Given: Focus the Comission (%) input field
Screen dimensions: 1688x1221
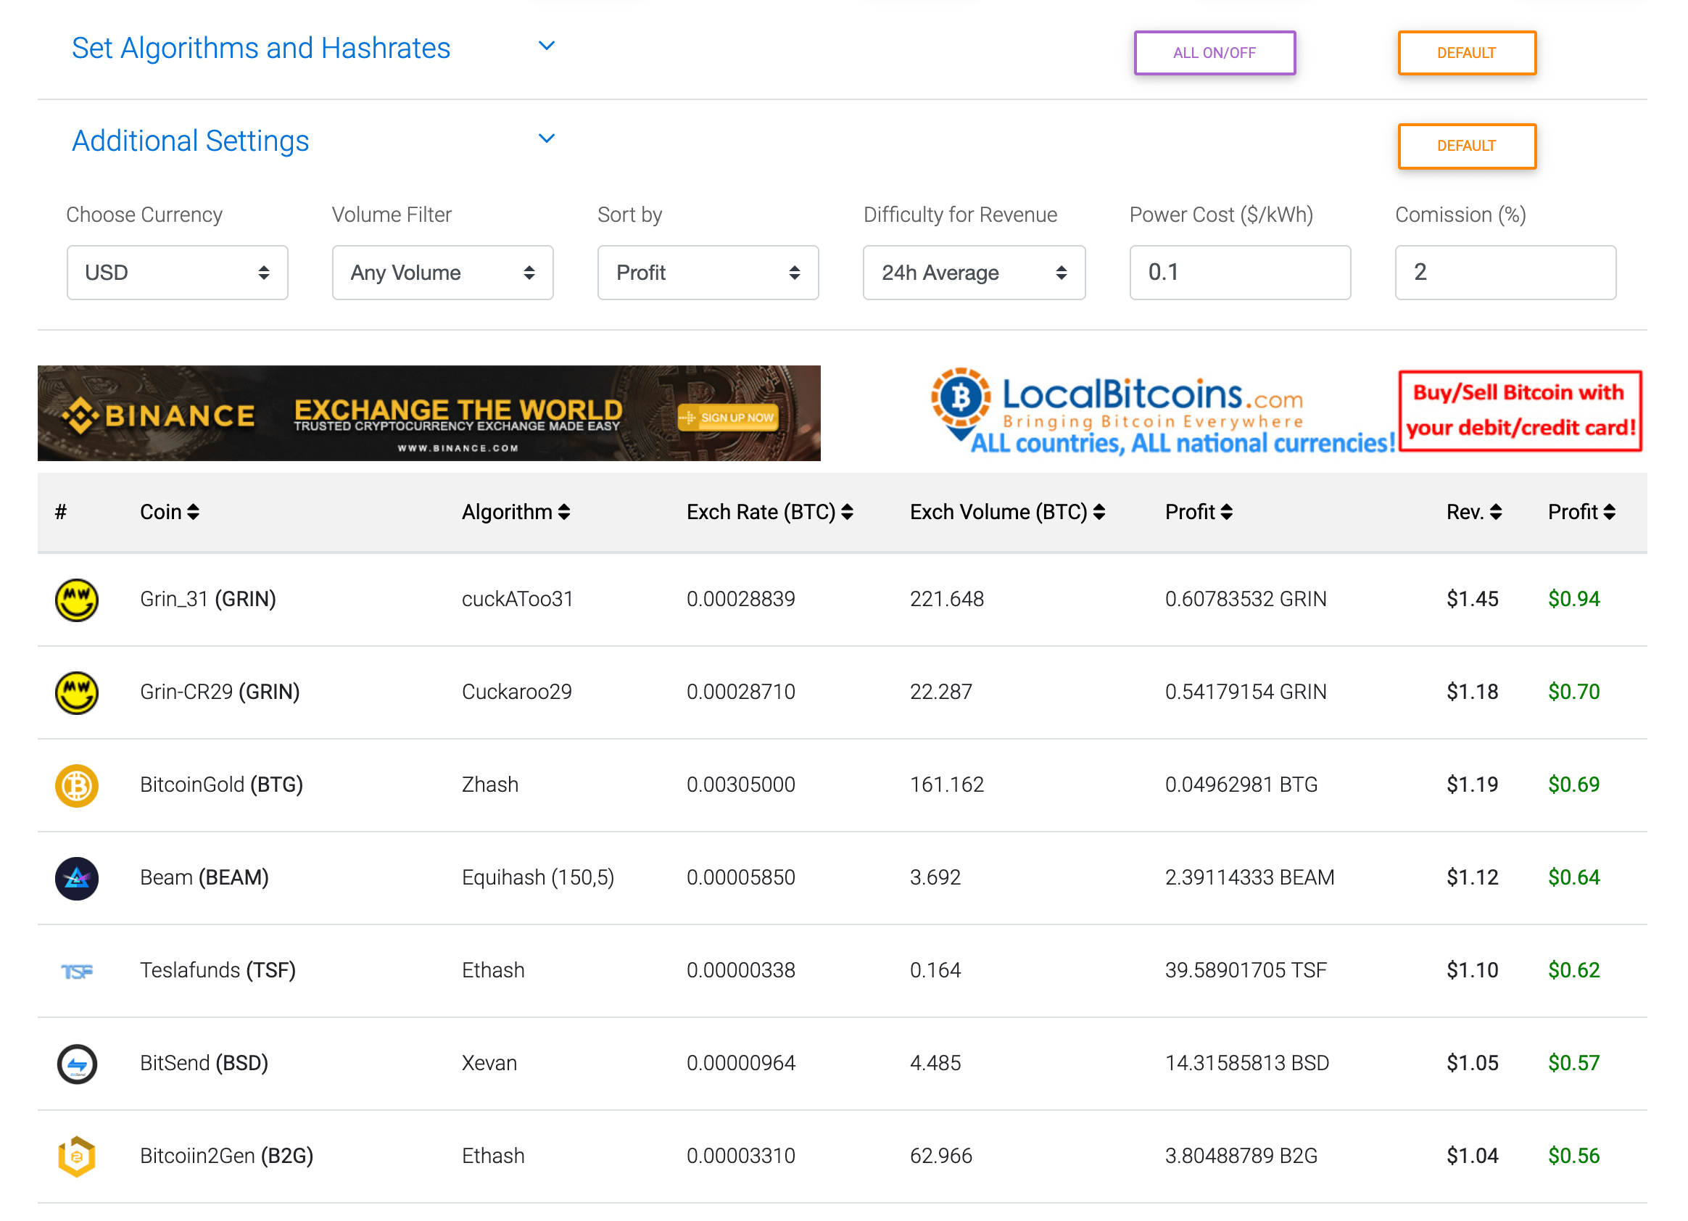Looking at the screenshot, I should pos(1507,273).
